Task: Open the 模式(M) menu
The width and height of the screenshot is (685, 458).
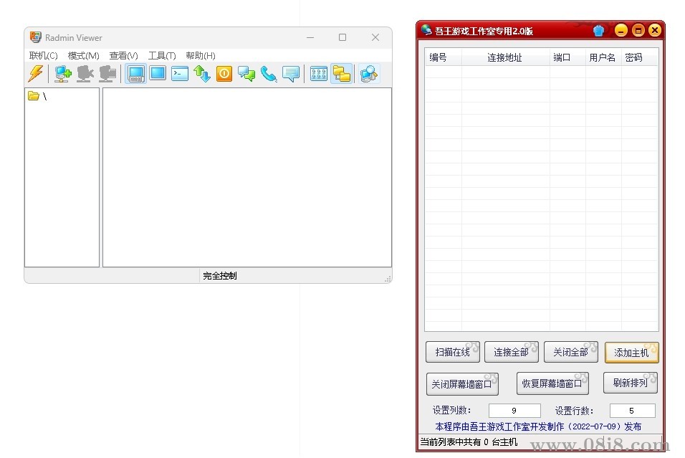Action: [x=83, y=55]
